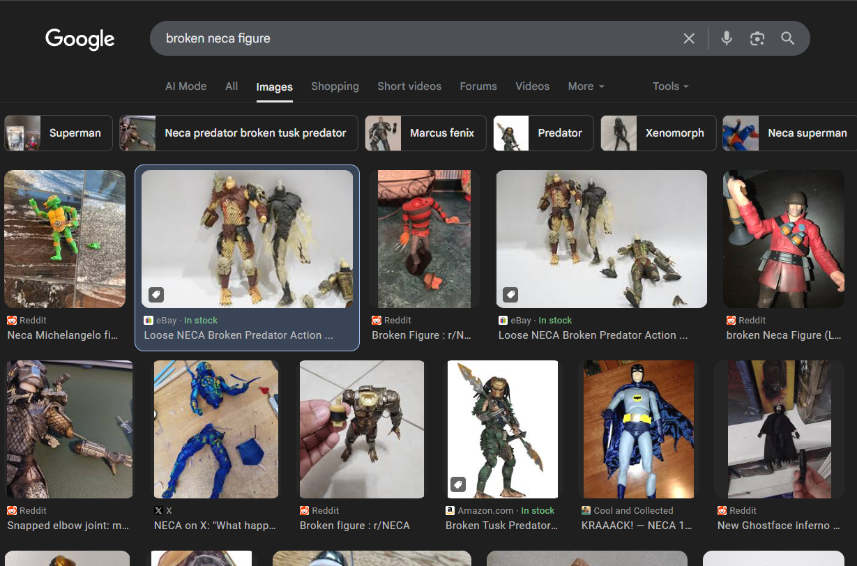The height and width of the screenshot is (566, 857).
Task: Click Reddit favicon above 'Broken figure : r/NECA'
Action: (304, 511)
